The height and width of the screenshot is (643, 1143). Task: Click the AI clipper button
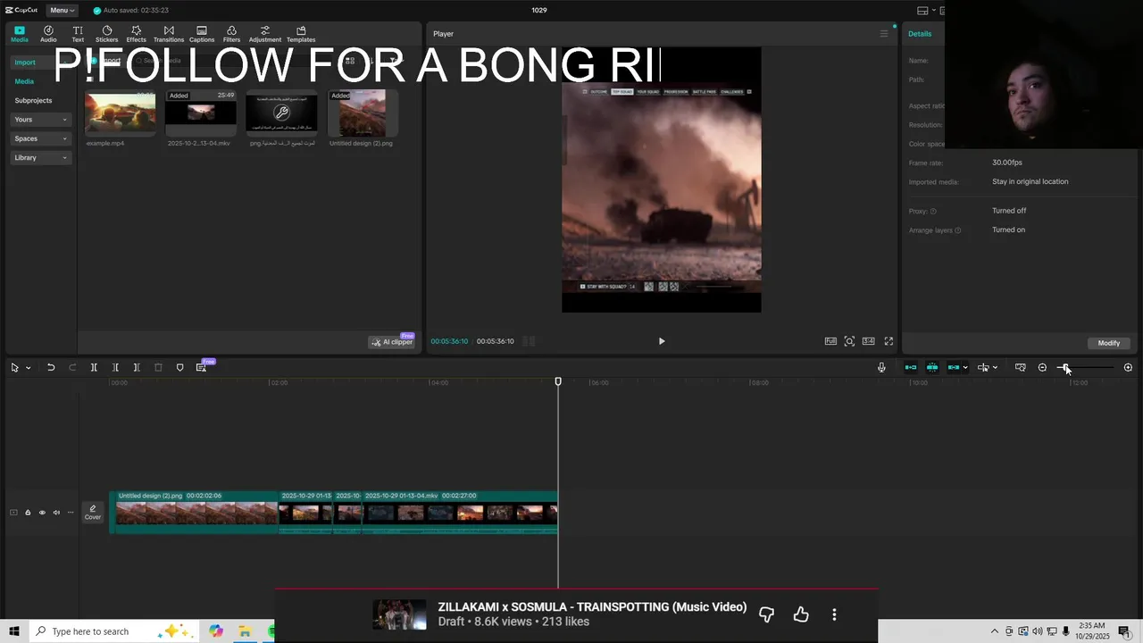[393, 342]
